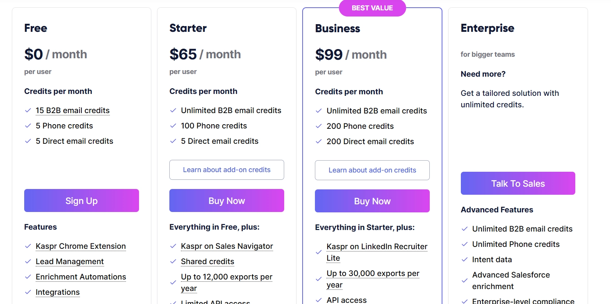The image size is (611, 304).
Task: Click the Sign Up button on Free plan
Action: click(x=81, y=200)
